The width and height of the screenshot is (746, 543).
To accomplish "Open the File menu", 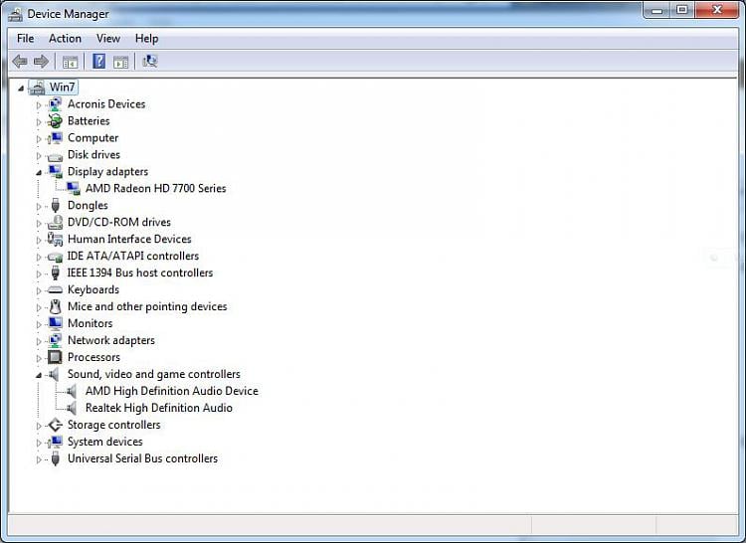I will [25, 39].
